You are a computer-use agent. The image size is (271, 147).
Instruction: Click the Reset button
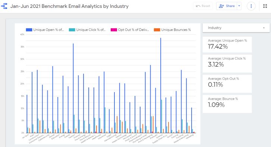pos(203,6)
